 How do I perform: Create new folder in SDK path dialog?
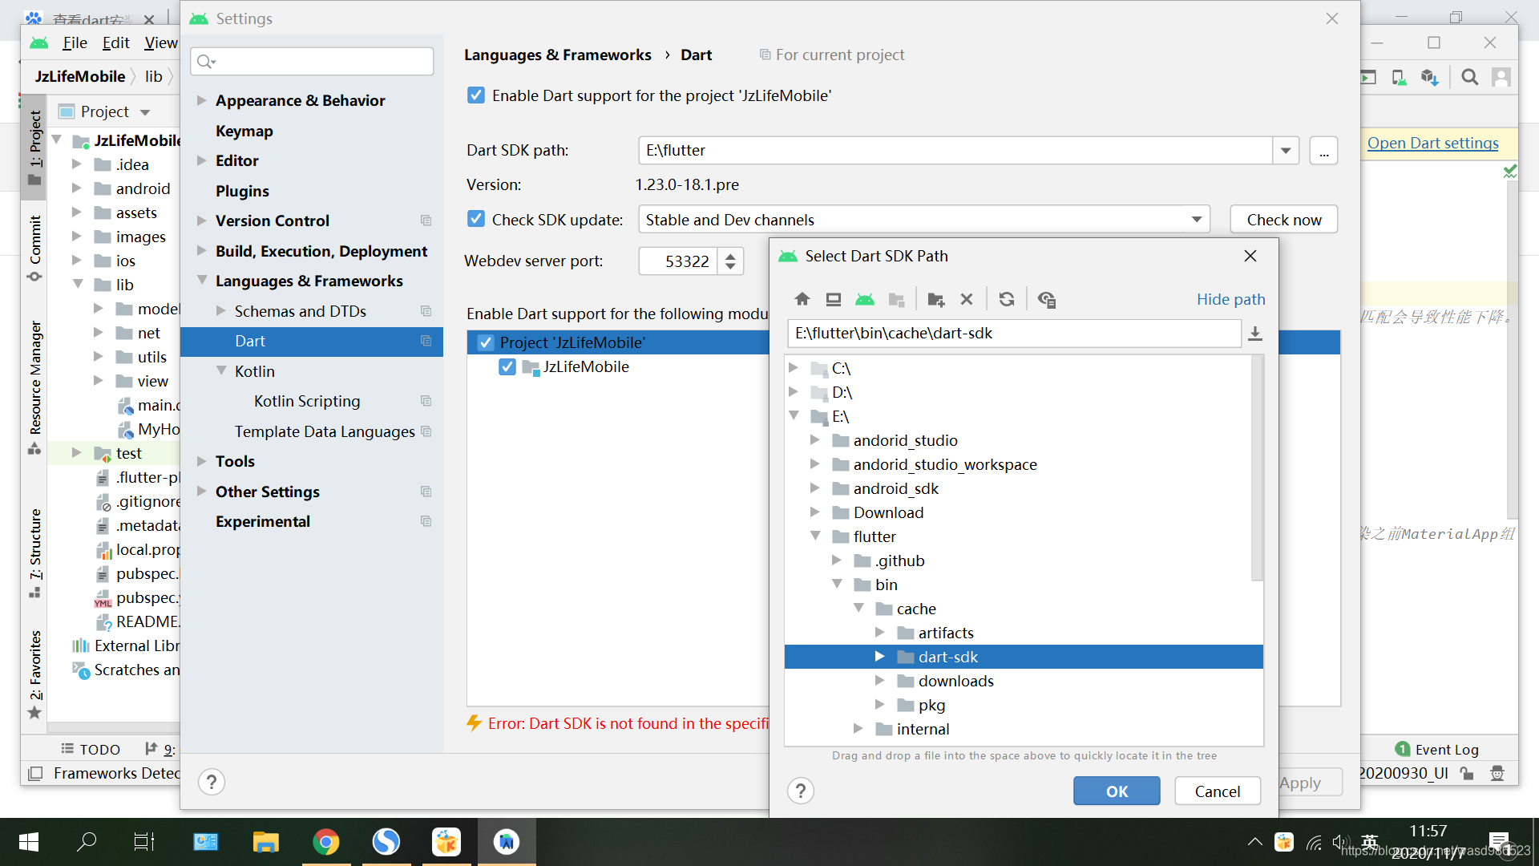point(935,299)
